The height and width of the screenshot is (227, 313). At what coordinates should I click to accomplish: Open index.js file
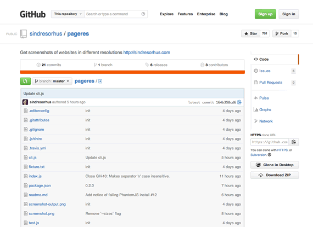pos(35,176)
